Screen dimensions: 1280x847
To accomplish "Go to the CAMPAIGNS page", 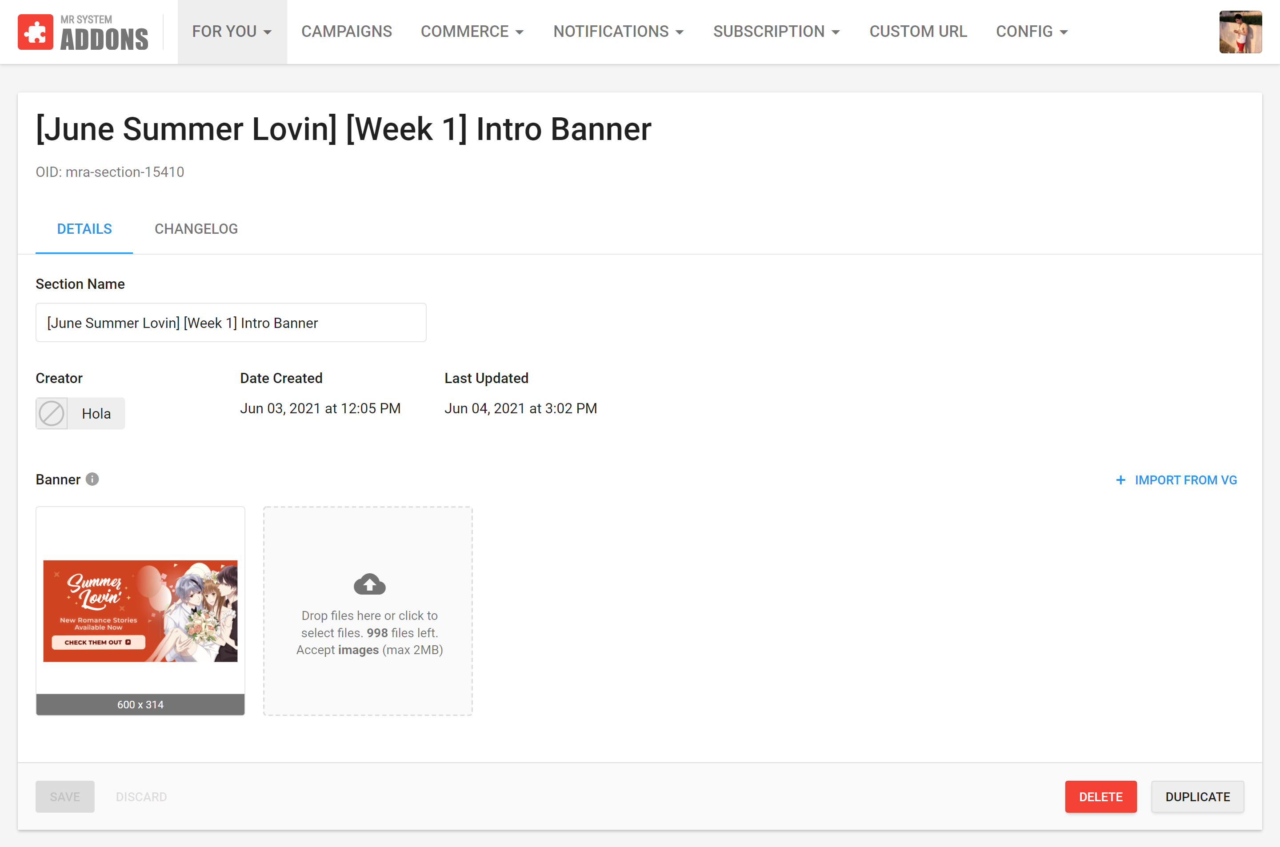I will click(346, 32).
